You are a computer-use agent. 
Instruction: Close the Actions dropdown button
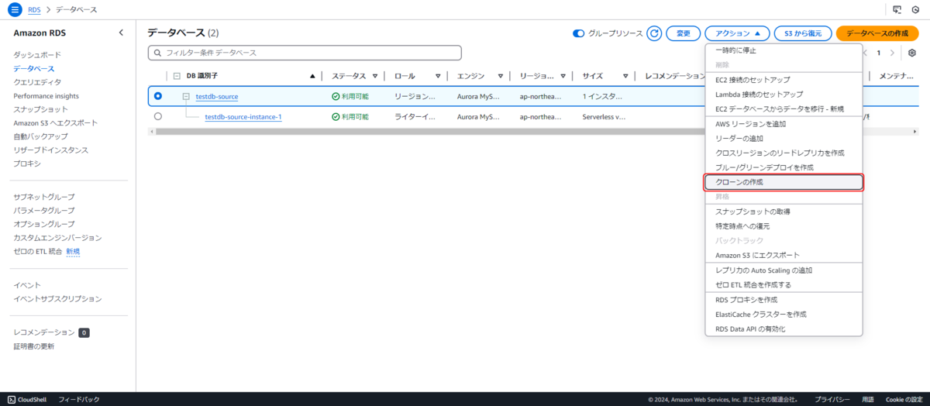pos(737,33)
